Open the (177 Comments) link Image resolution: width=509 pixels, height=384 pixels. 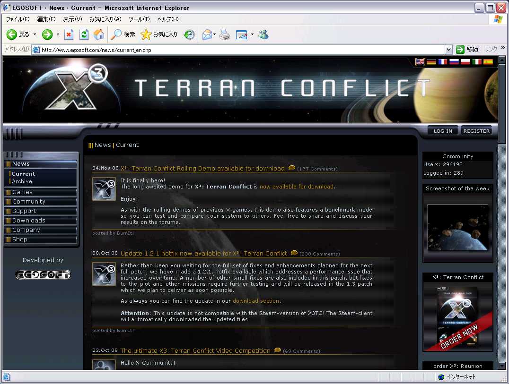317,169
